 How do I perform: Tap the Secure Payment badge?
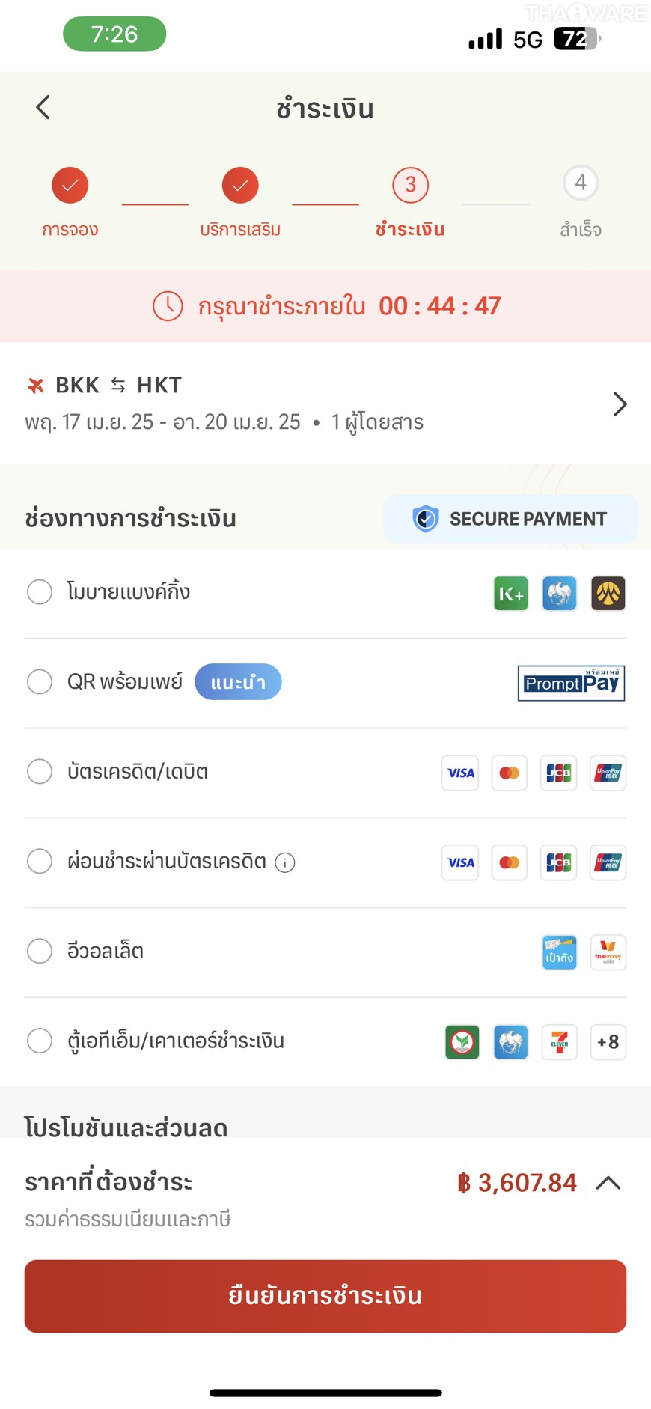(x=510, y=519)
